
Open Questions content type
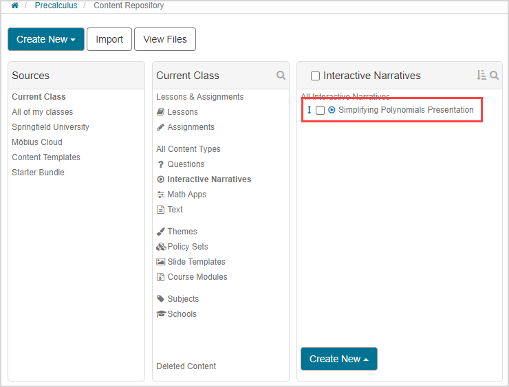tap(185, 164)
